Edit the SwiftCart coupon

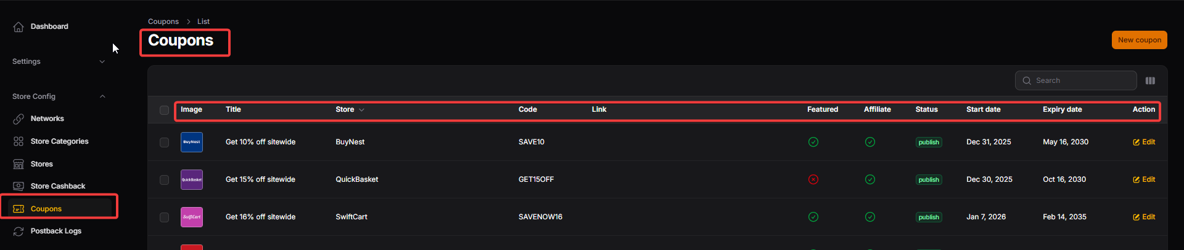pos(1144,217)
